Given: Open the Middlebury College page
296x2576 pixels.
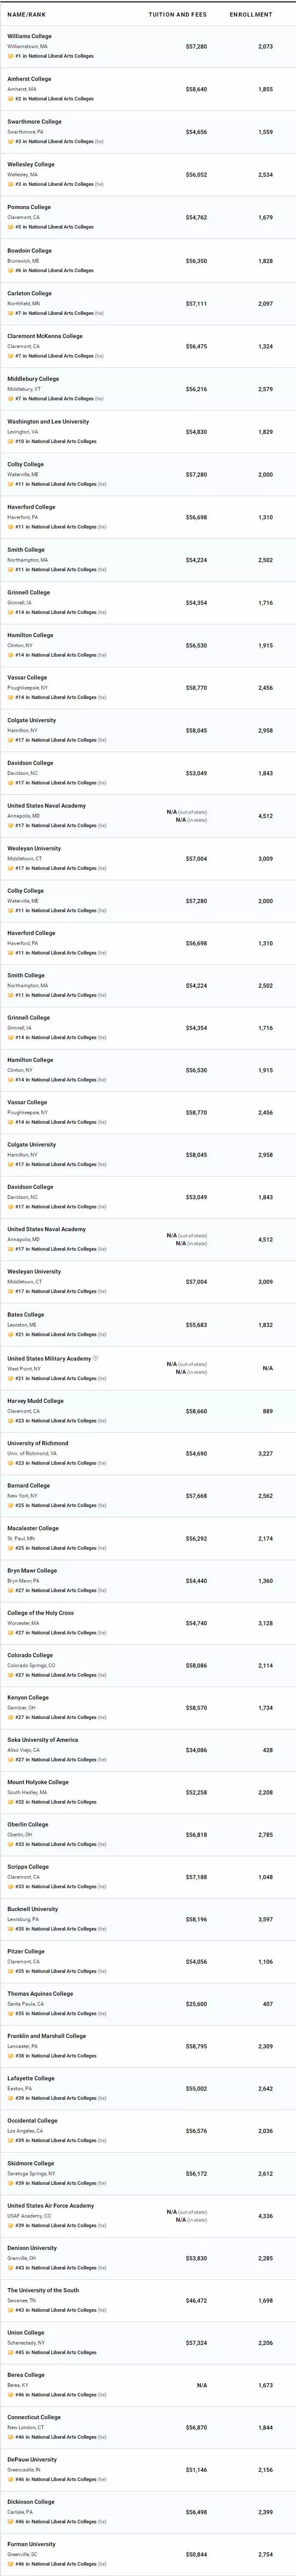Looking at the screenshot, I should tap(33, 379).
